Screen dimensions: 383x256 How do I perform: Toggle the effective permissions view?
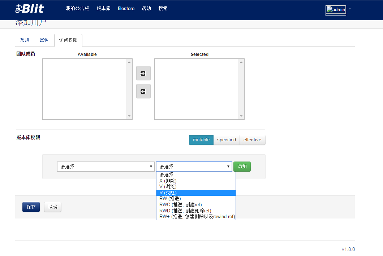tap(252, 140)
